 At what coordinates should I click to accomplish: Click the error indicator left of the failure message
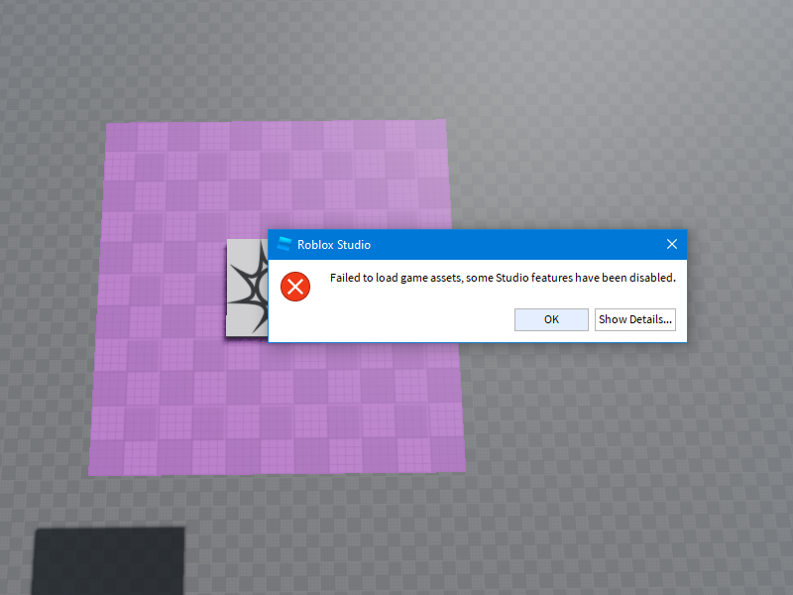tap(294, 287)
